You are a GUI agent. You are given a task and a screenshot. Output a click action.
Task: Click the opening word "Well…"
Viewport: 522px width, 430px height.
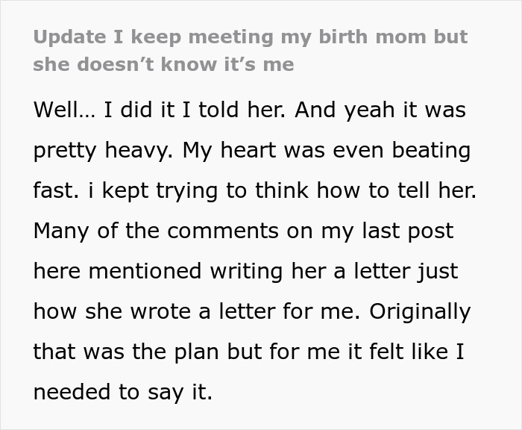63,110
